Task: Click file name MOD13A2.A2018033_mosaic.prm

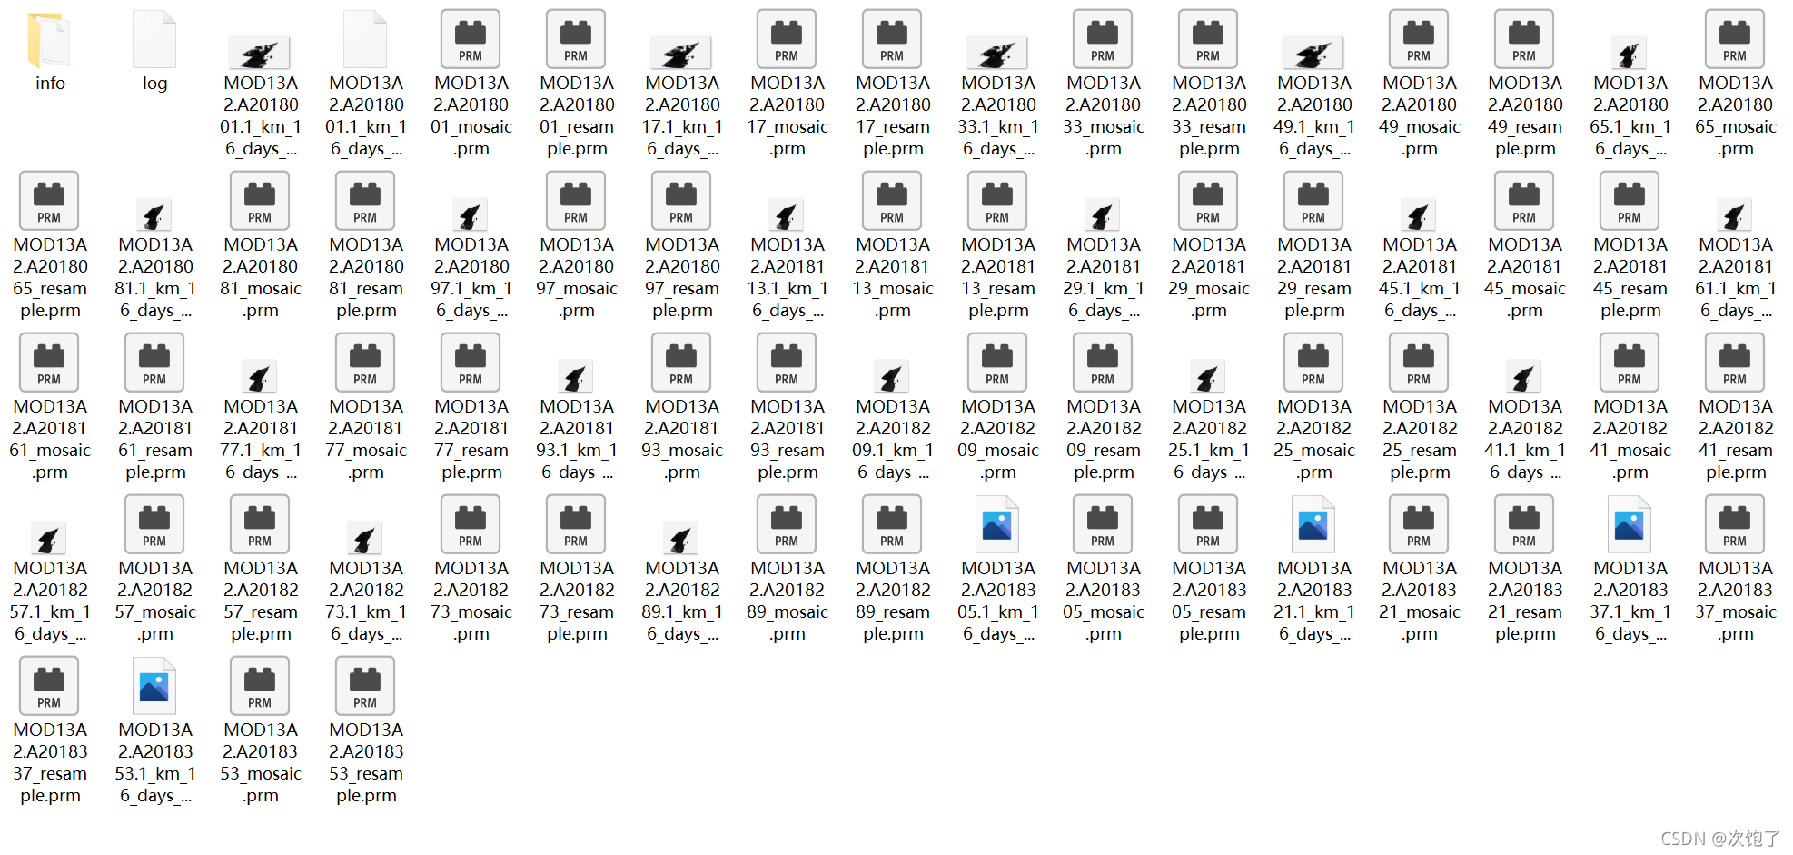Action: 1104,115
